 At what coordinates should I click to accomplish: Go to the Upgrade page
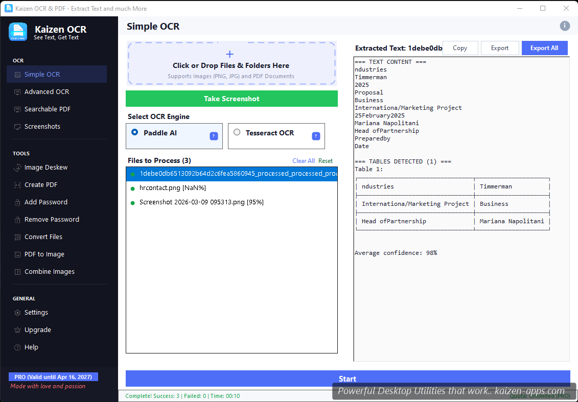click(37, 329)
